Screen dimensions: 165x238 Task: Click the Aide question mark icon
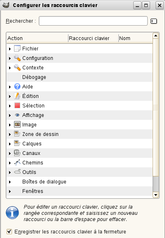[17, 86]
